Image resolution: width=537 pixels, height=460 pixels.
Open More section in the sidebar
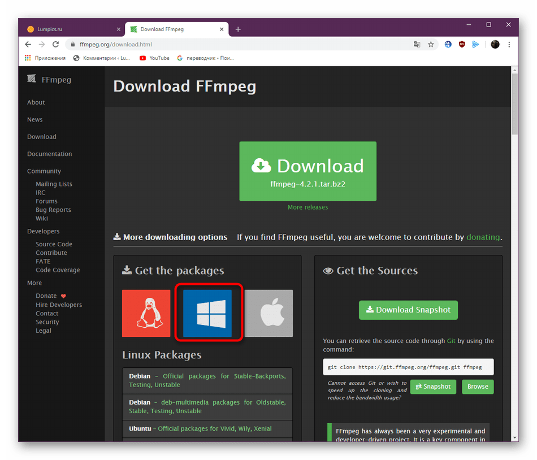pos(34,283)
